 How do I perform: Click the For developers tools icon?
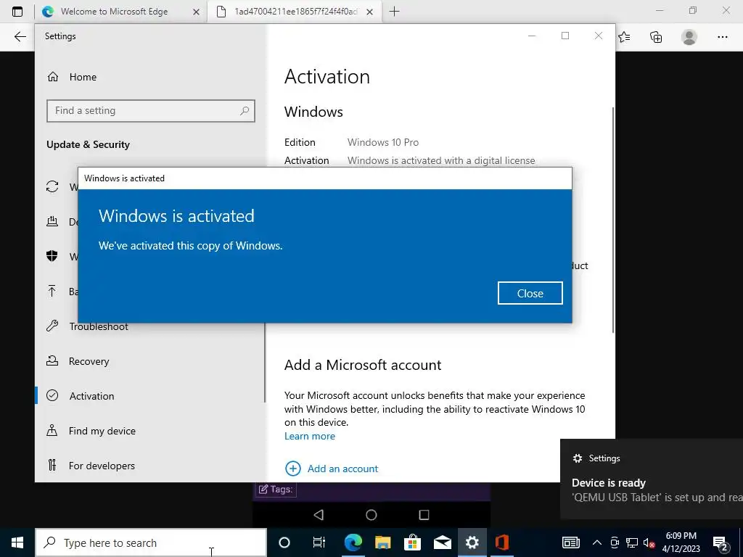point(52,465)
